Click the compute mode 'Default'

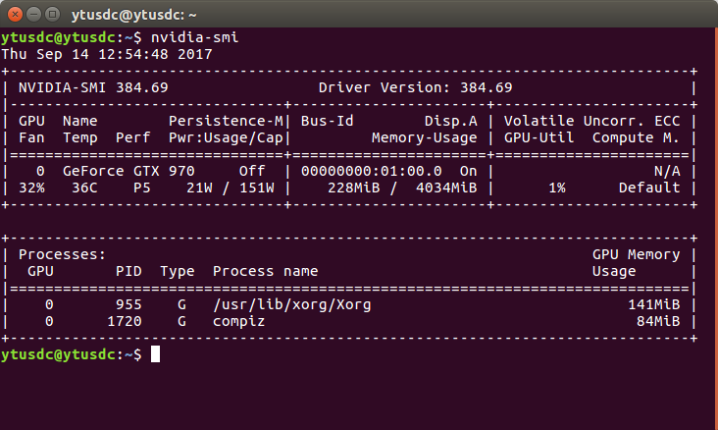(649, 188)
